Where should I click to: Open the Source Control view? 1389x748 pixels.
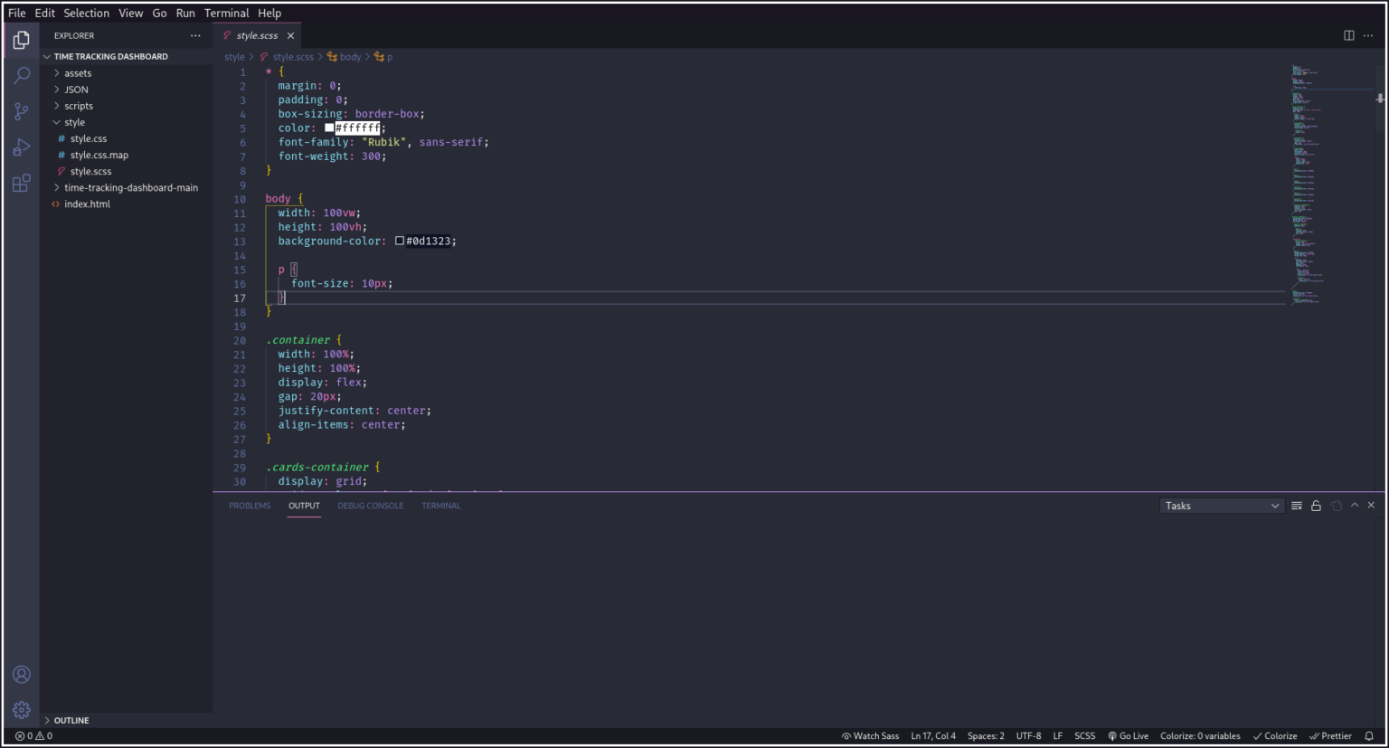22,110
